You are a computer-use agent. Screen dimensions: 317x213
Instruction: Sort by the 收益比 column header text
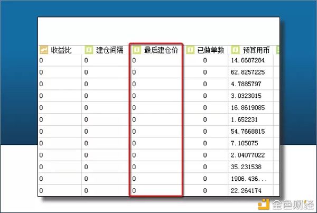point(61,50)
